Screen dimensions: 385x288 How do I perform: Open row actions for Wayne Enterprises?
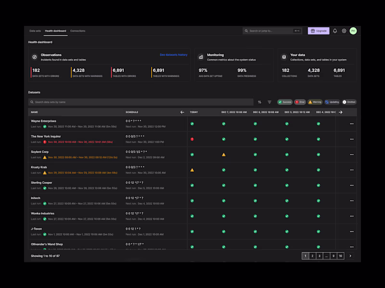pos(352,124)
